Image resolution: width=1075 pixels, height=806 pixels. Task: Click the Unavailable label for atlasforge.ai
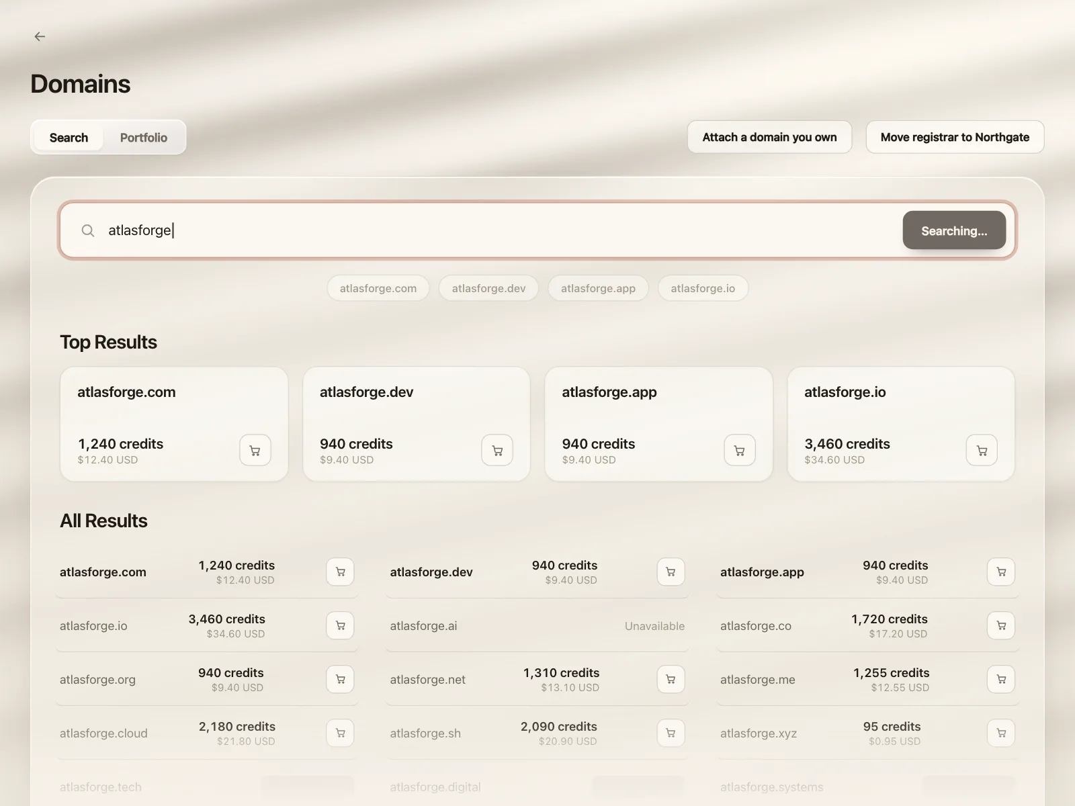point(654,626)
